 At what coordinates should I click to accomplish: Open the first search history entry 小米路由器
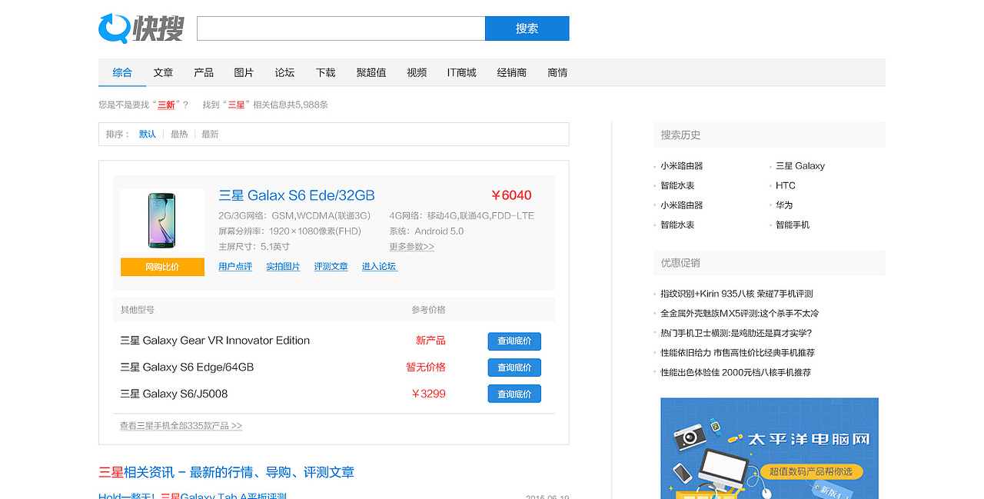tap(682, 166)
